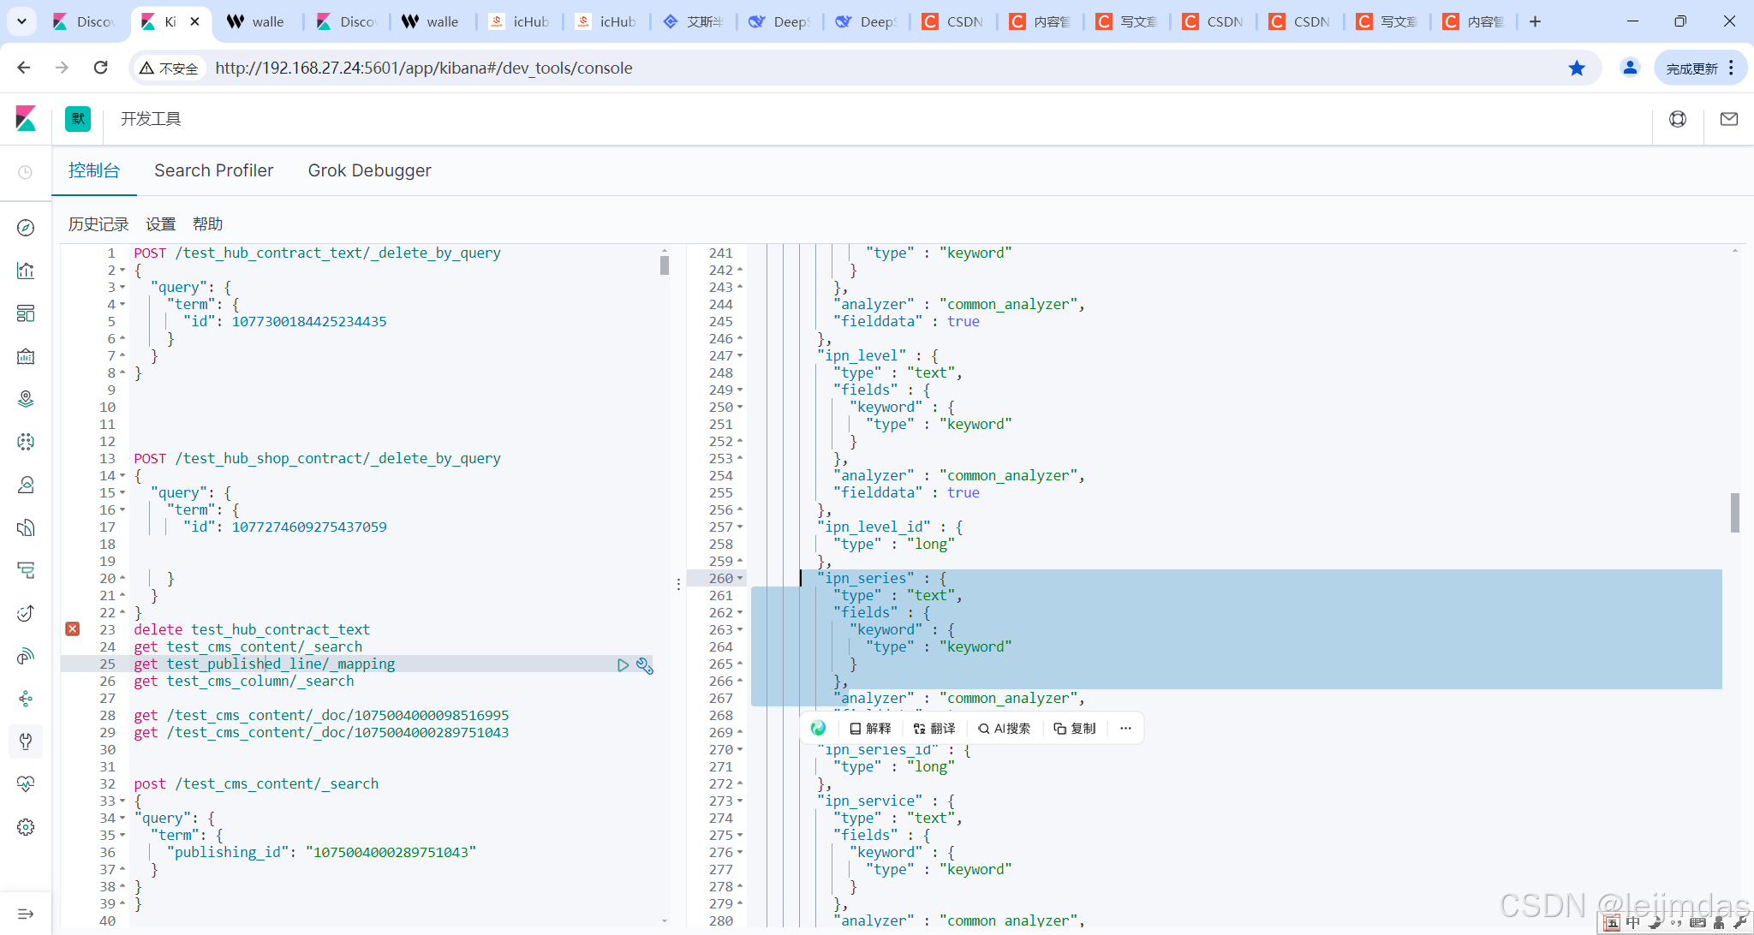The image size is (1754, 935).
Task: Run the request on line 25
Action: click(623, 665)
